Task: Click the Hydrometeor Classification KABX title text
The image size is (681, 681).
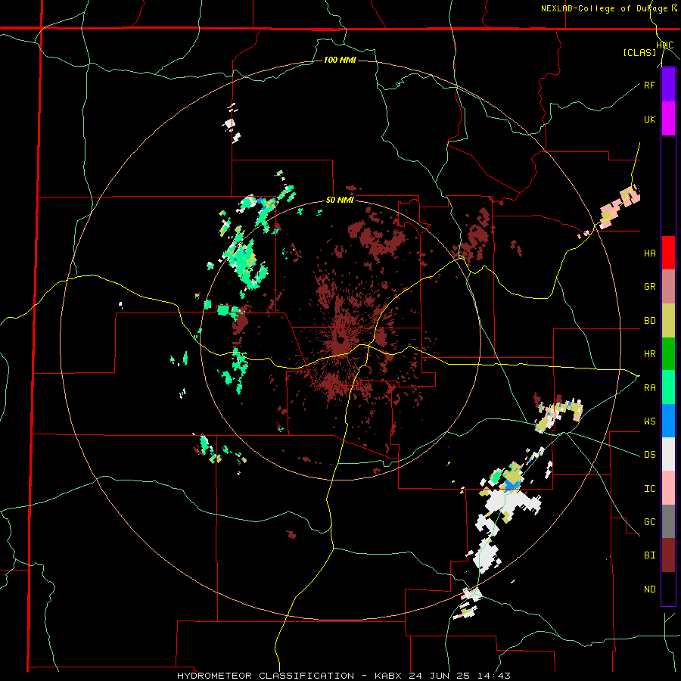Action: click(x=344, y=676)
